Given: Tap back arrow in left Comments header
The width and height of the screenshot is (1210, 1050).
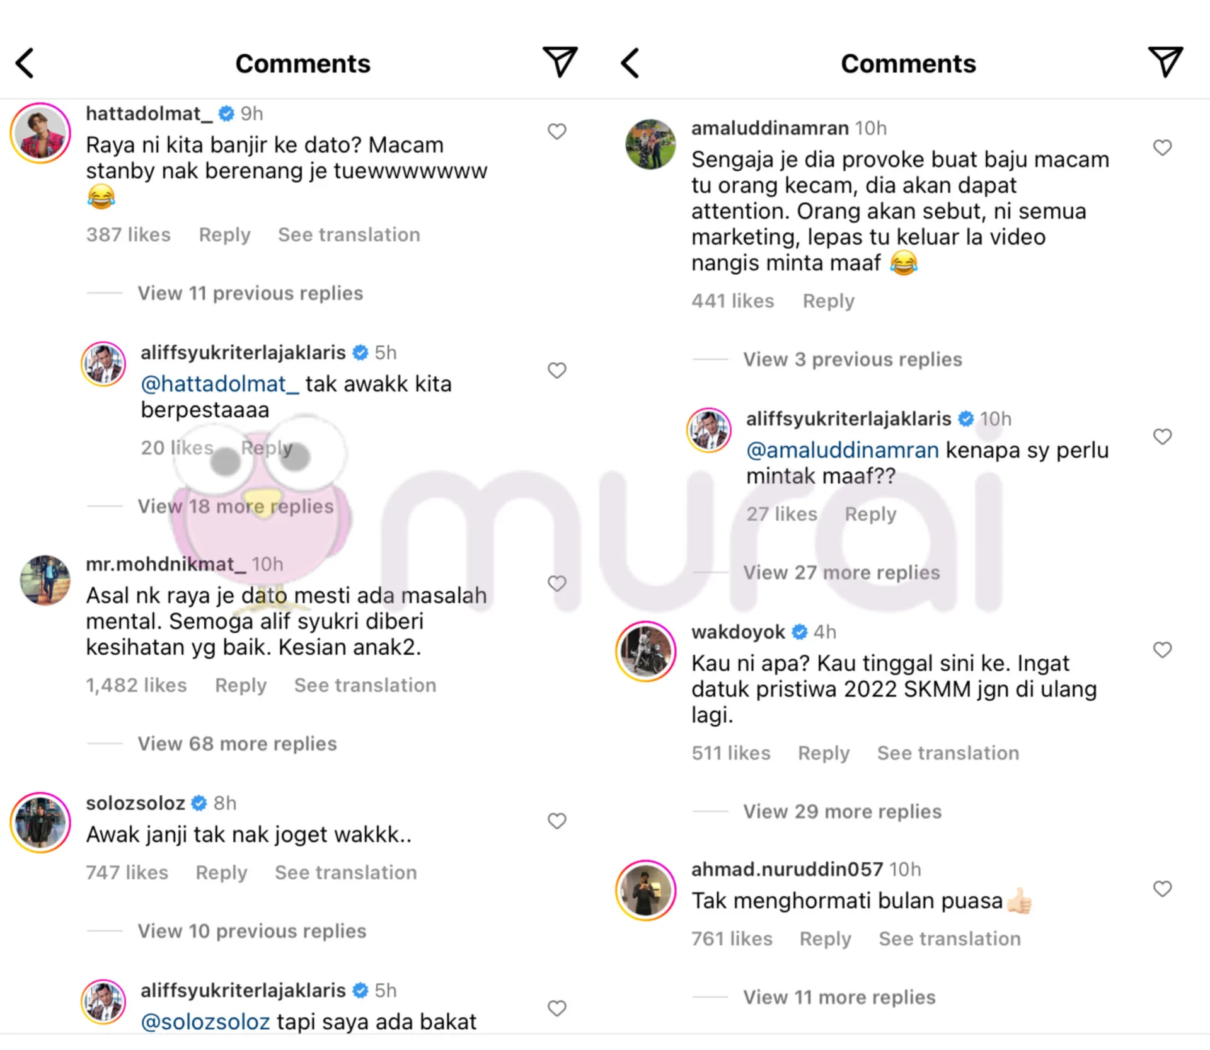Looking at the screenshot, I should (x=25, y=63).
